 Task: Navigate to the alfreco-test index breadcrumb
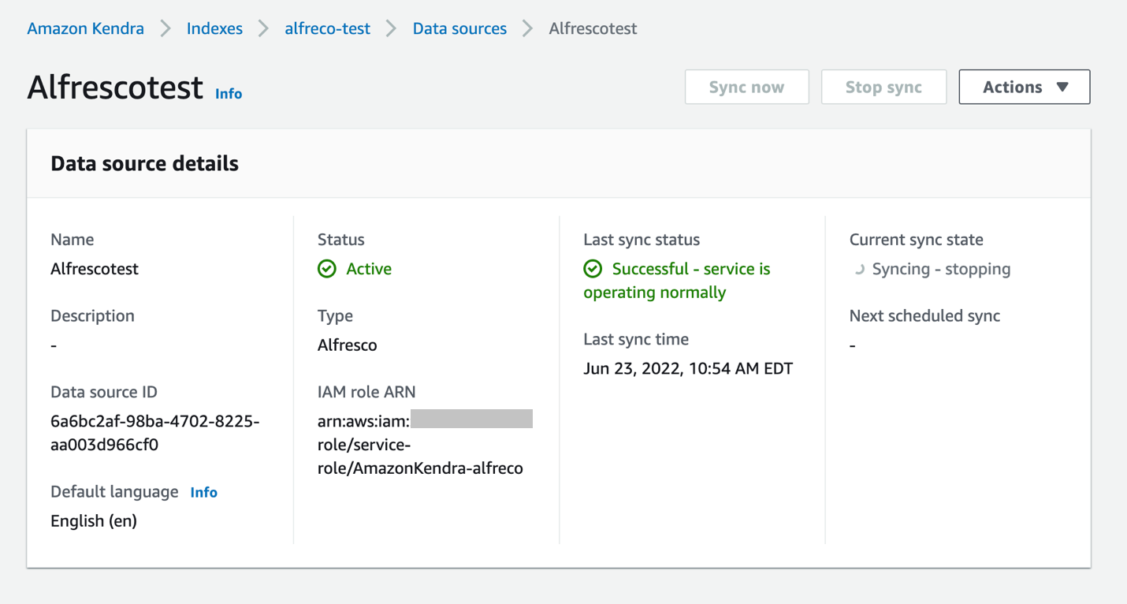(x=327, y=29)
